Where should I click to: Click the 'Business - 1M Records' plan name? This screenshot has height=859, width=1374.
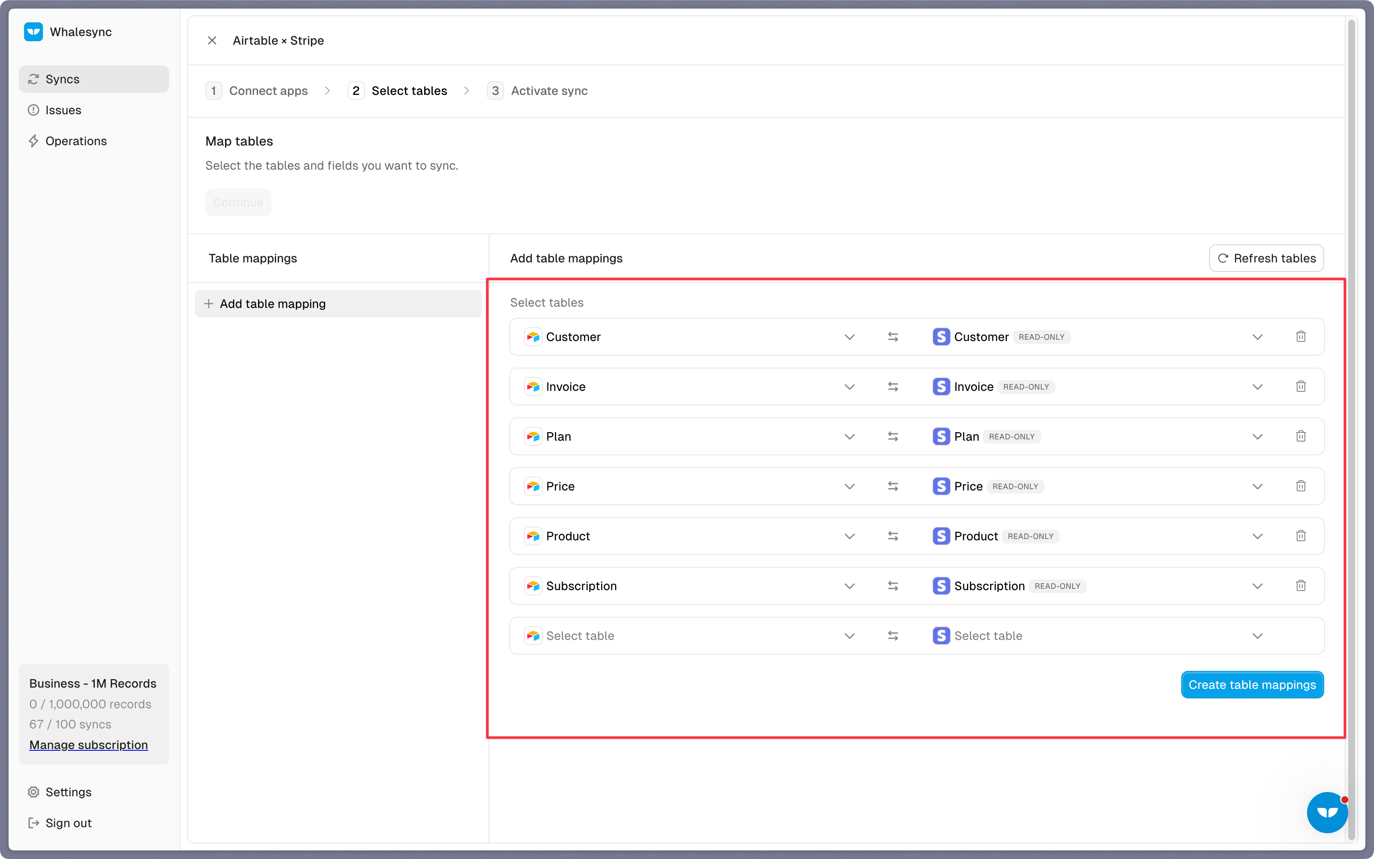tap(93, 683)
